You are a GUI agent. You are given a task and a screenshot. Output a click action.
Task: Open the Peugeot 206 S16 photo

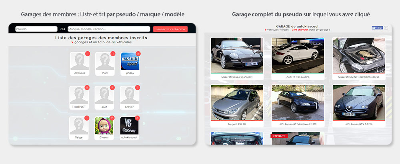tap(237, 103)
